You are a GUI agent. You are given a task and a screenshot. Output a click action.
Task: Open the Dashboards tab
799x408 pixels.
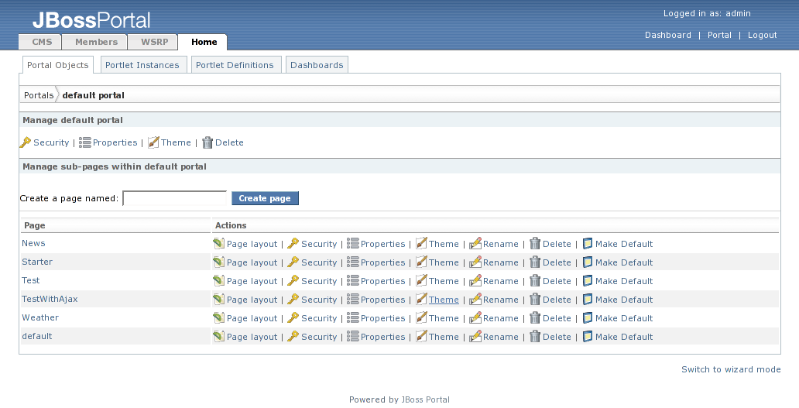point(317,65)
